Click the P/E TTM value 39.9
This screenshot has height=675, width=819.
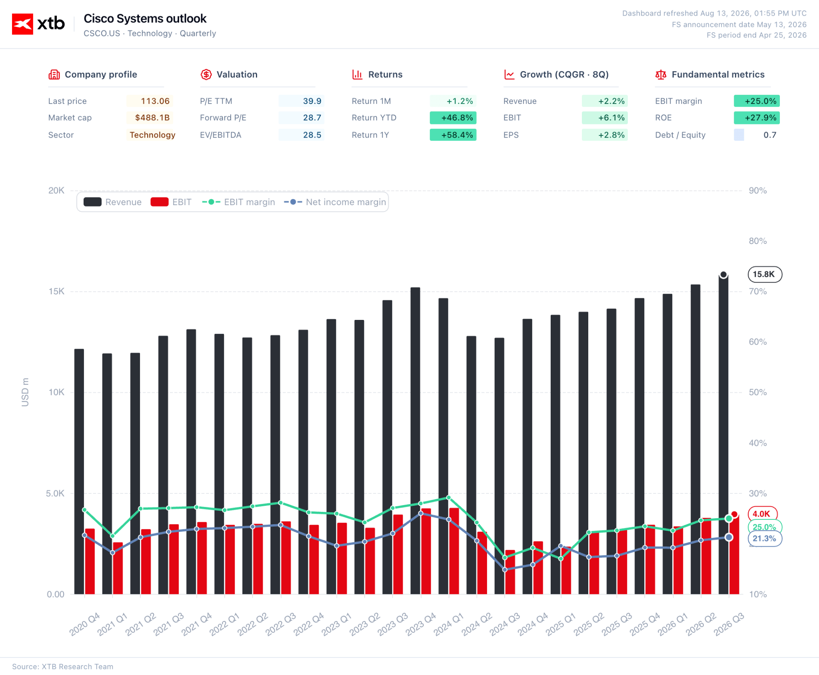click(x=312, y=101)
